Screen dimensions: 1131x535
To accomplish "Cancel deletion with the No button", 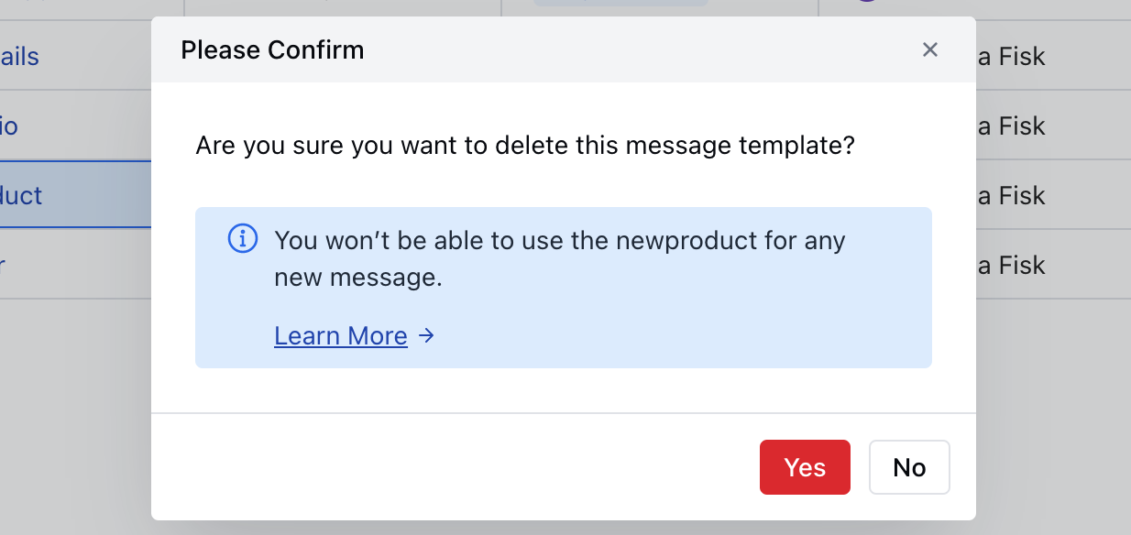I will [x=909, y=467].
